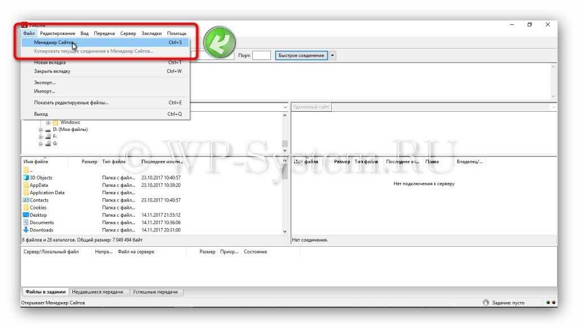Click the Downloads folder arrow icon

tap(26, 230)
